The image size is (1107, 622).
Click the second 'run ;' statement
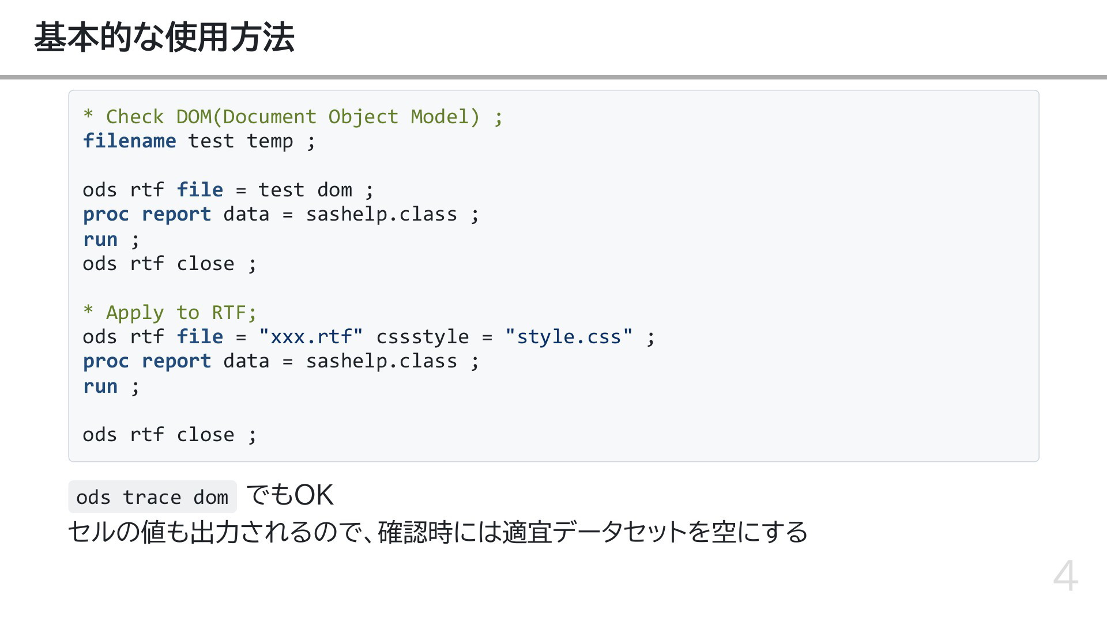(x=111, y=386)
